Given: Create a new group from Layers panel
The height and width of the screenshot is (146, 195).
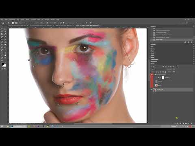Looking at the screenshot, I should (186, 123).
